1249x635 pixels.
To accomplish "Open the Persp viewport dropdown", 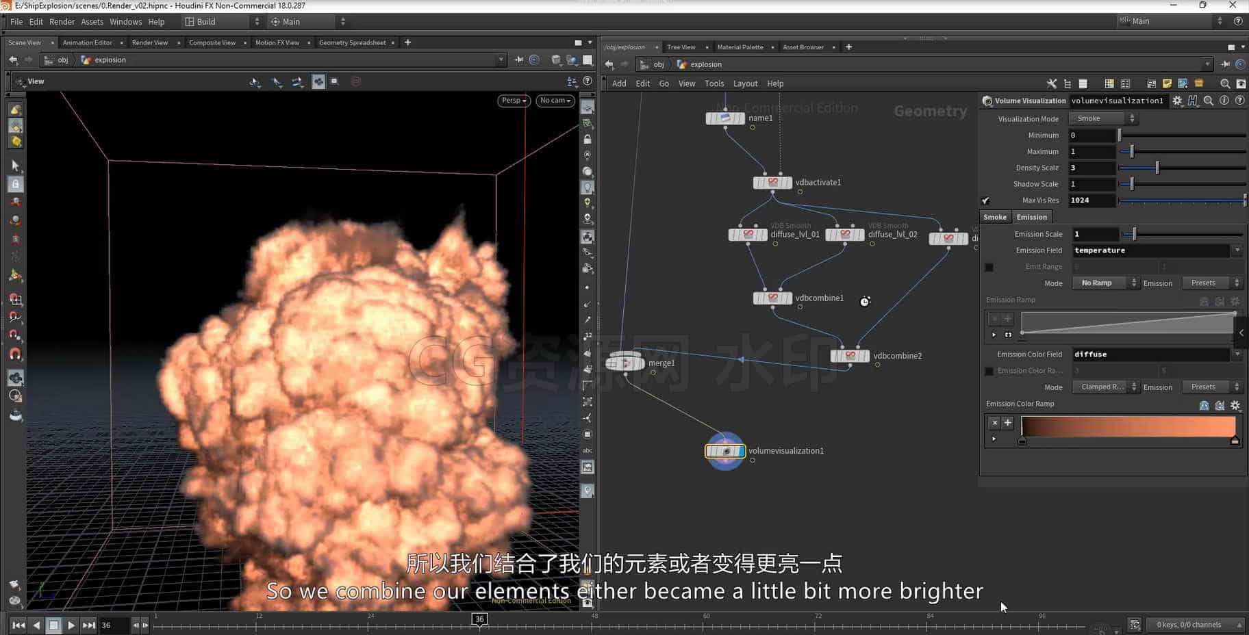I will 514,101.
